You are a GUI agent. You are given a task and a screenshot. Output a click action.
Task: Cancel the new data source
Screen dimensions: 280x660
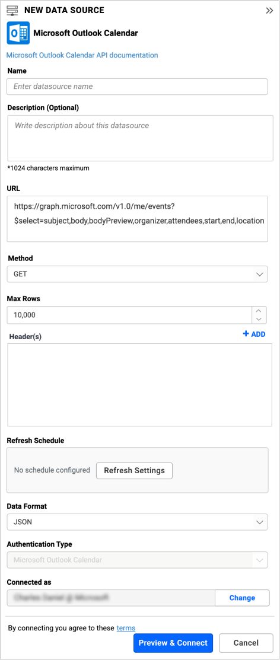[246, 643]
